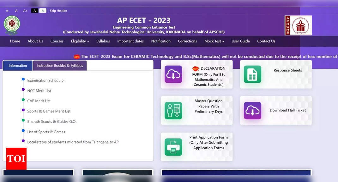This screenshot has height=182, width=338.
Task: Click the scrolling CERAMIC Technology notice text
Action: pos(209,56)
